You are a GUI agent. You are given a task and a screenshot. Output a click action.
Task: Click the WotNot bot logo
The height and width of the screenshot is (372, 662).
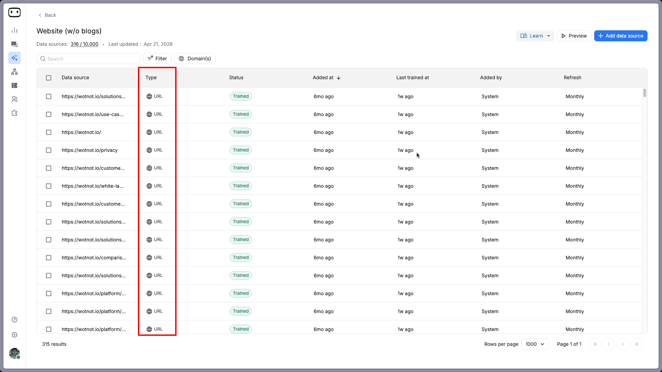14,13
